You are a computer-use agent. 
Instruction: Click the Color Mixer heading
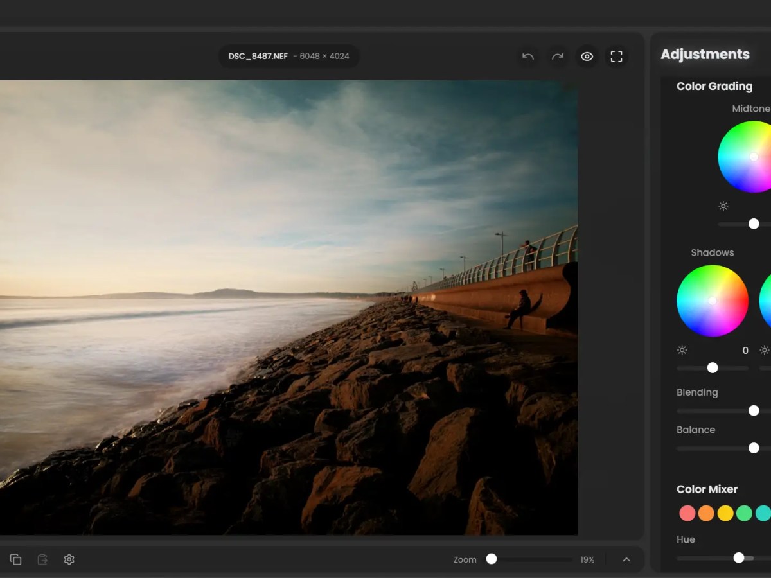[x=707, y=489]
